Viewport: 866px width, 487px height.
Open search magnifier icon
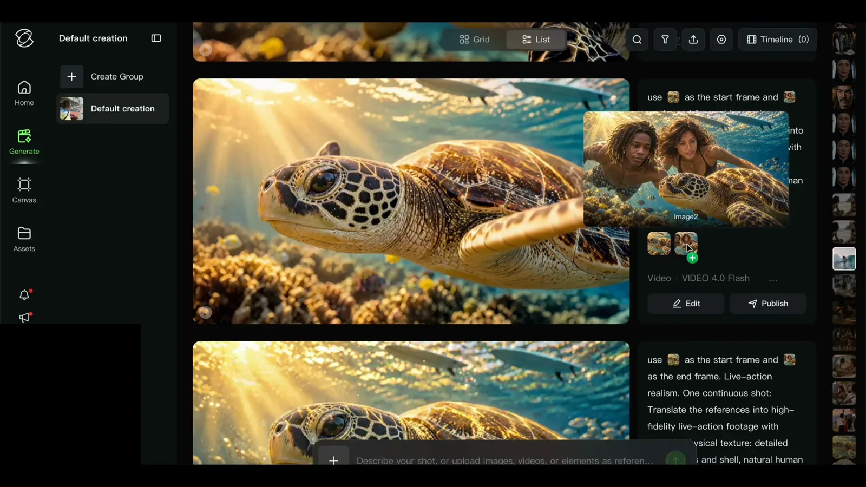click(x=637, y=40)
